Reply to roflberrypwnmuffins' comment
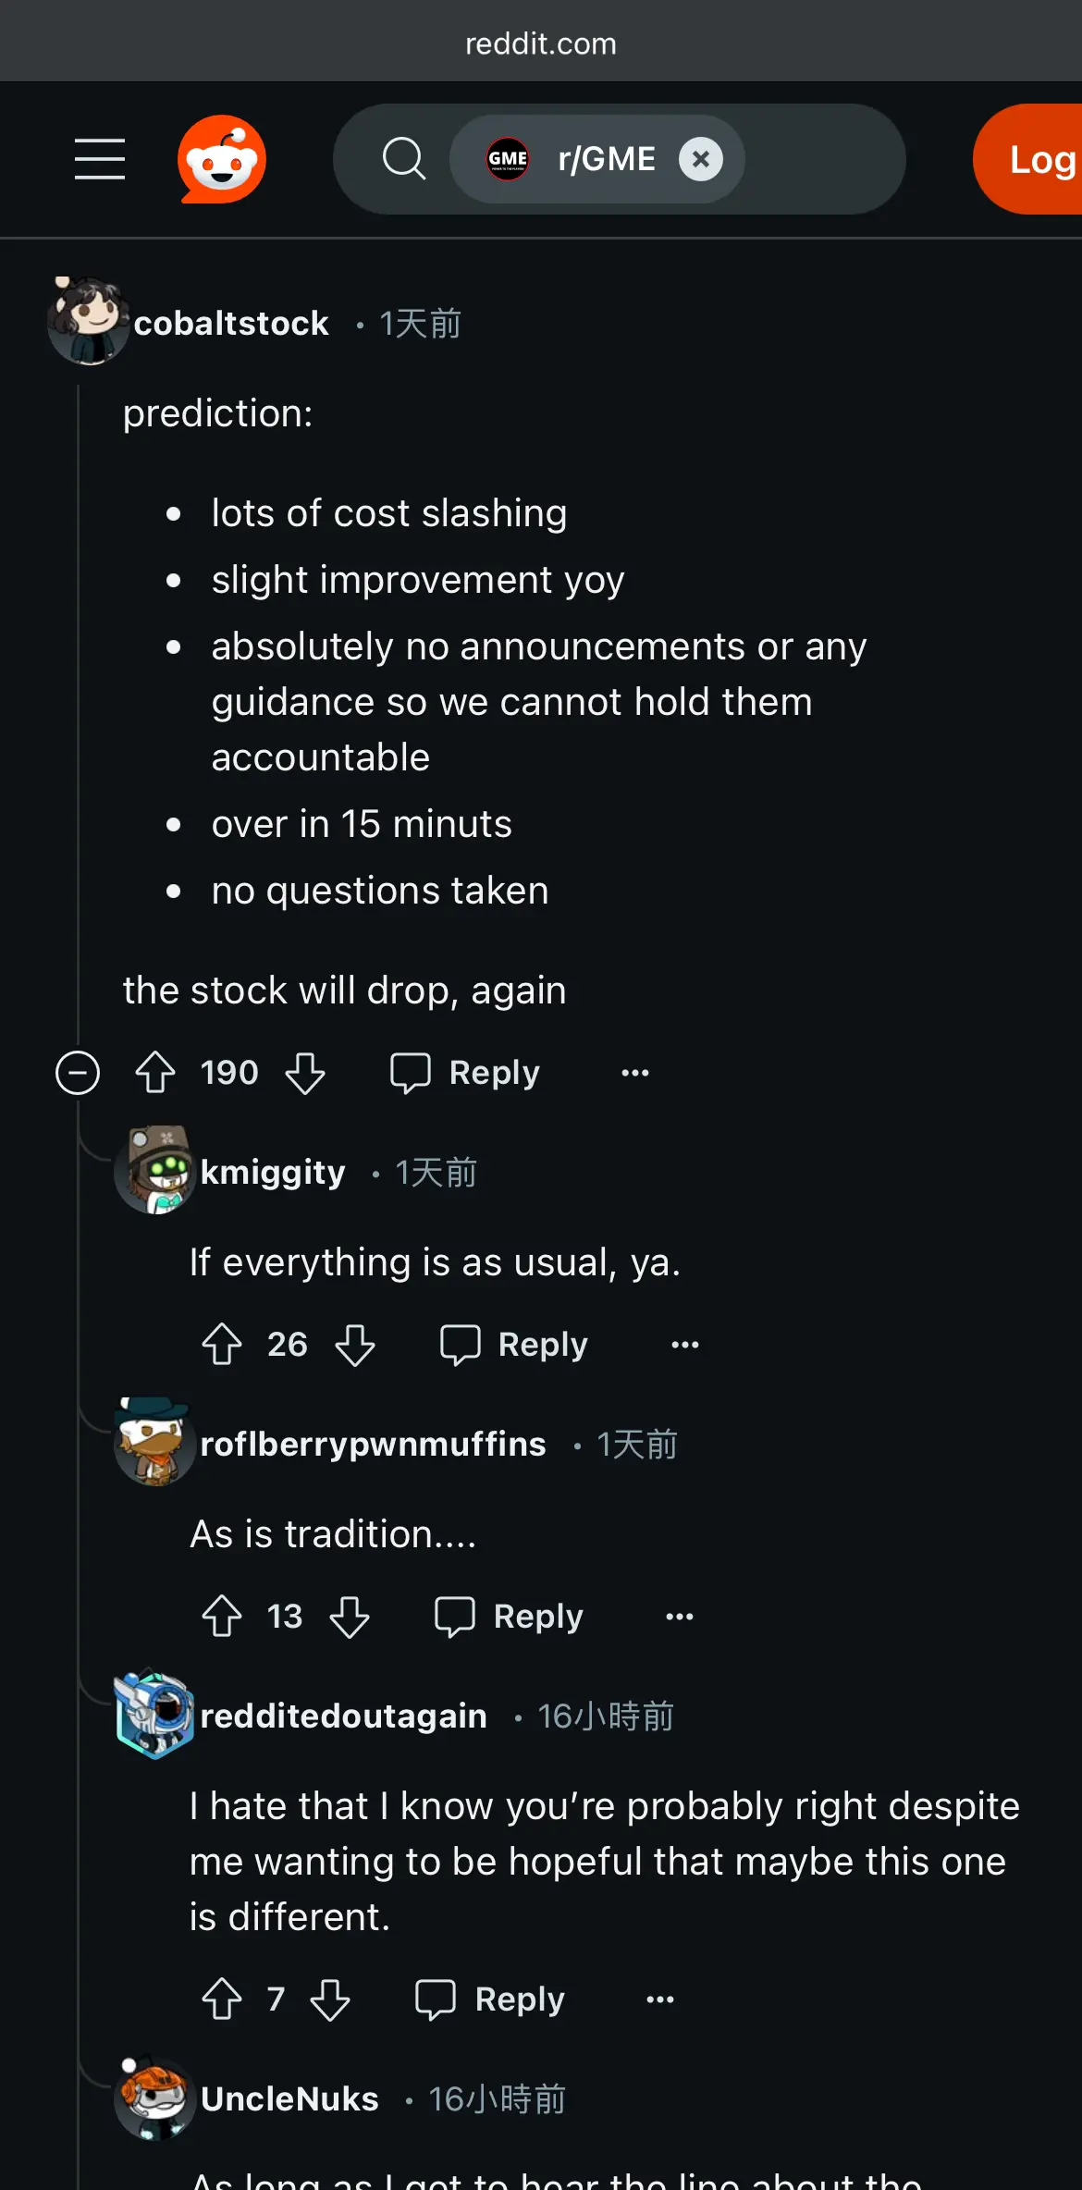The height and width of the screenshot is (2190, 1082). pos(509,1617)
